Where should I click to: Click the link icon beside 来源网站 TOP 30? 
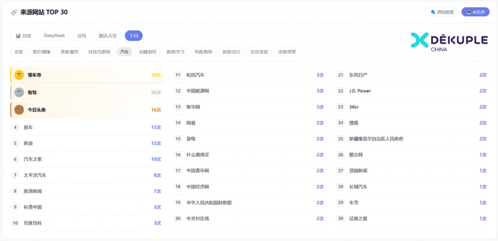click(14, 12)
